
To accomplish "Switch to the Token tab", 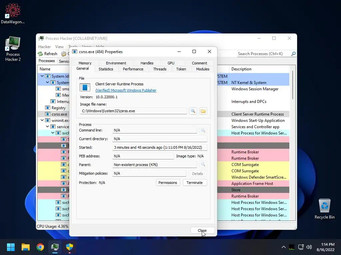I will [181, 69].
